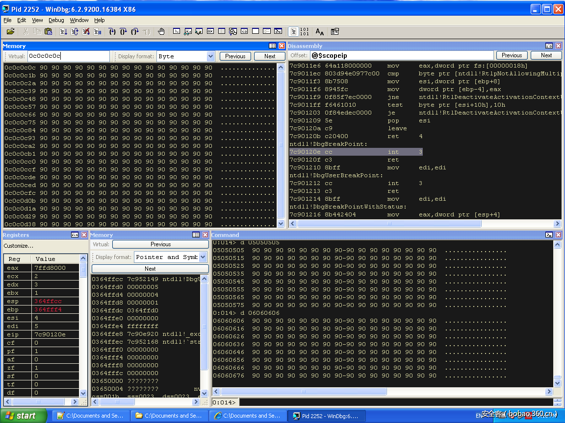Click Customize... in the Registers pane

pyautogui.click(x=19, y=246)
